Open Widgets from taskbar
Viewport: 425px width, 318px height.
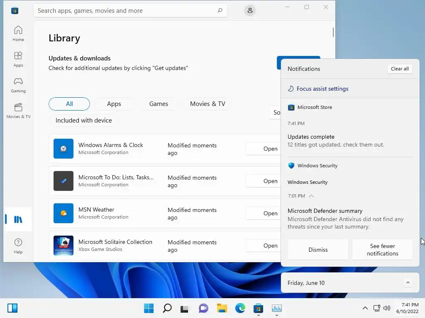(12, 308)
